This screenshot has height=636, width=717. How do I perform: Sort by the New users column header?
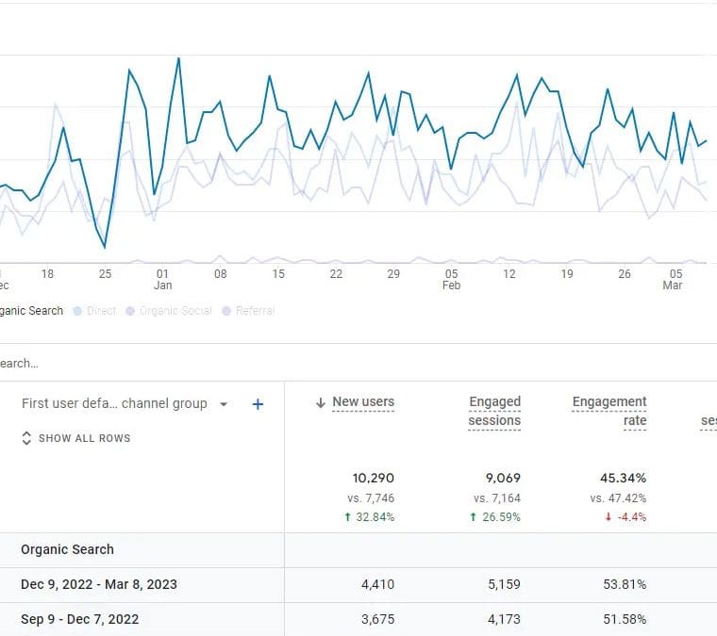tap(363, 402)
